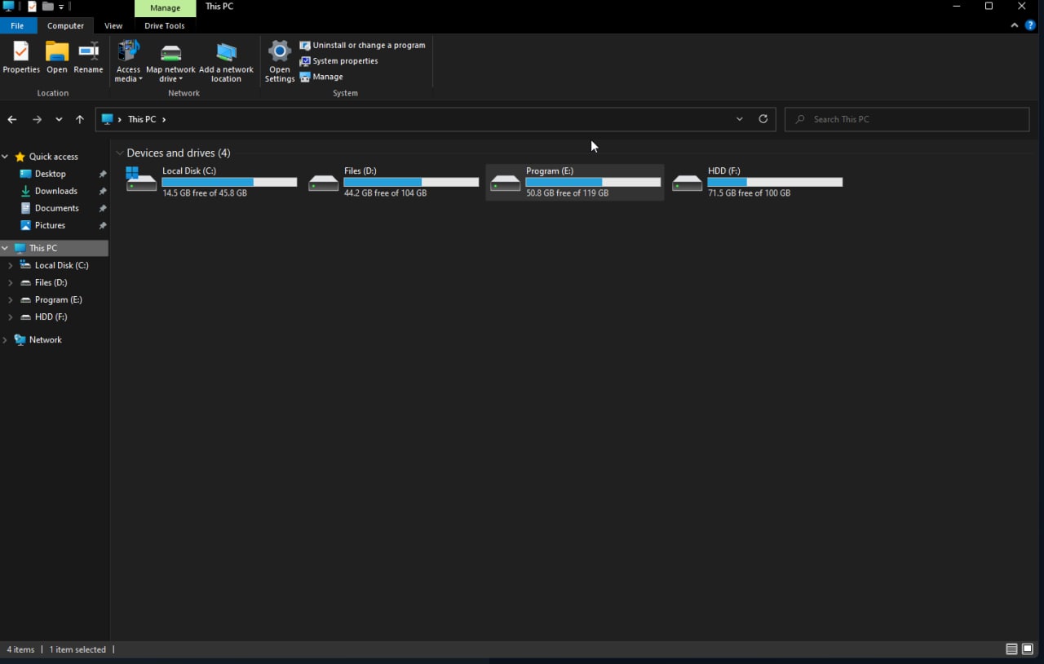Open recent locations dropdown
Image resolution: width=1044 pixels, height=664 pixels.
[x=59, y=119]
